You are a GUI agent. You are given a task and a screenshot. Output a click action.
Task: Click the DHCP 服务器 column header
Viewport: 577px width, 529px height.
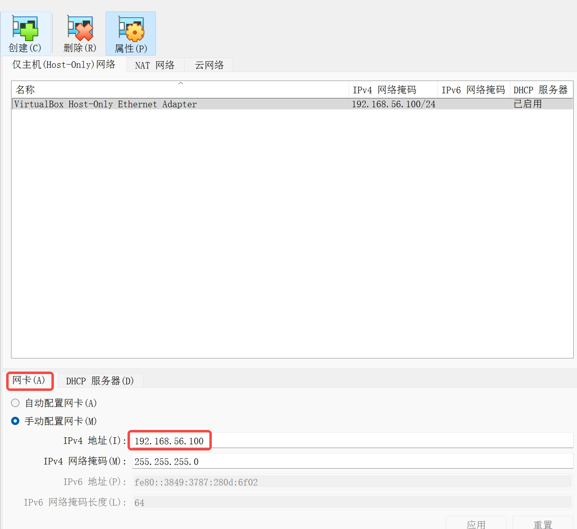coord(541,90)
